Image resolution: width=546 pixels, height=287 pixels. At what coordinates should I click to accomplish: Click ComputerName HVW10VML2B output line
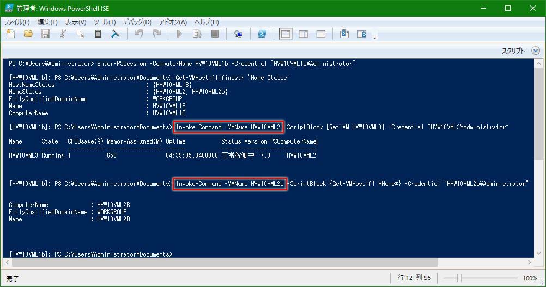click(69, 205)
